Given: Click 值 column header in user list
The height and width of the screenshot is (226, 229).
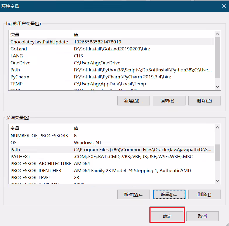Looking at the screenshot, I should [x=143, y=34].
